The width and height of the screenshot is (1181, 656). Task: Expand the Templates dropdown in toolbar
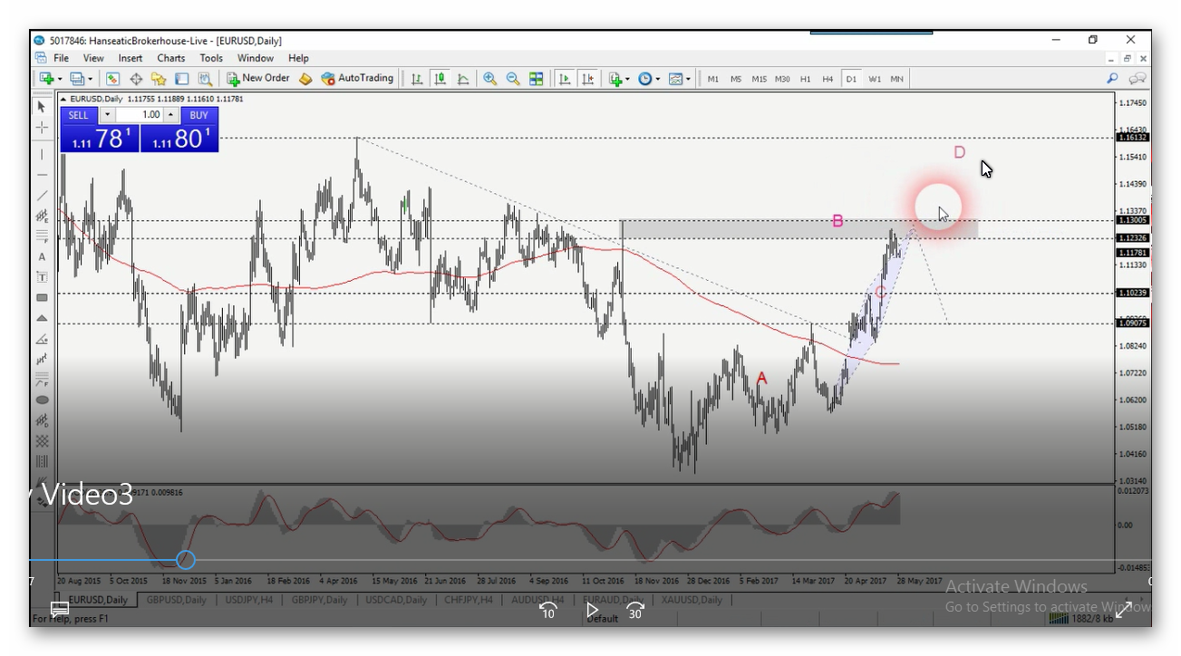point(680,79)
